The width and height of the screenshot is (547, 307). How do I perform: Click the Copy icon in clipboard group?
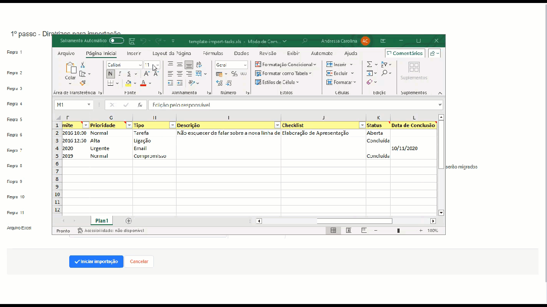tap(82, 74)
